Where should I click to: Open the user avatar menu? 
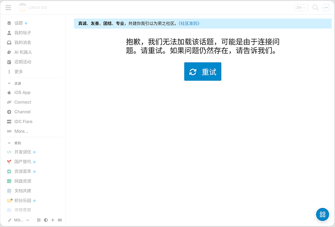coord(326,7)
